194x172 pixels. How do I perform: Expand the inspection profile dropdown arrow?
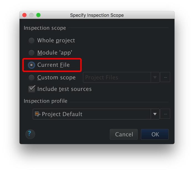[x=155, y=114]
